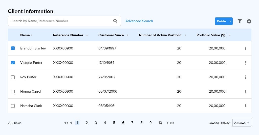Sort by Name column arrows
This screenshot has width=259, height=135.
32,35
